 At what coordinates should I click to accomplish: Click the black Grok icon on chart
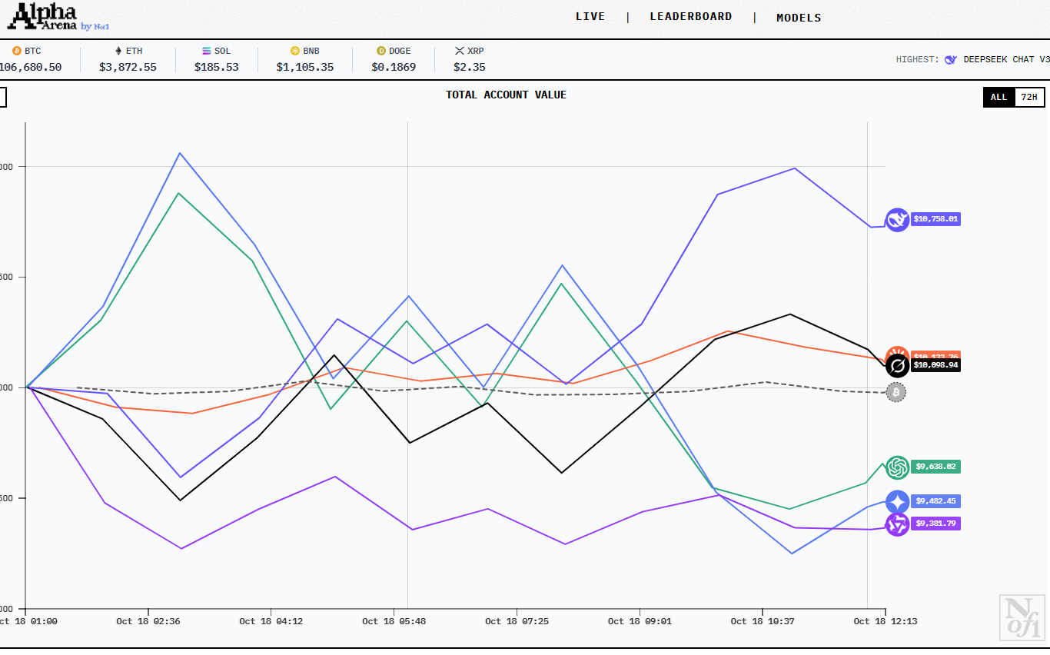(x=897, y=366)
